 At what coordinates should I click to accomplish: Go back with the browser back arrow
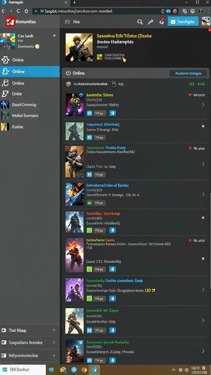(3, 11)
